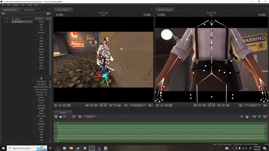This screenshot has height=151, width=269.
Task: Open timeline gear settings
Action: [265, 117]
